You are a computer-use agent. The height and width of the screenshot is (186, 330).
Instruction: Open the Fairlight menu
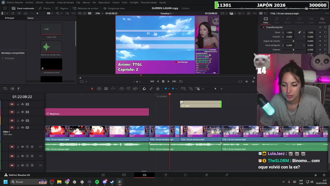tap(134, 2)
